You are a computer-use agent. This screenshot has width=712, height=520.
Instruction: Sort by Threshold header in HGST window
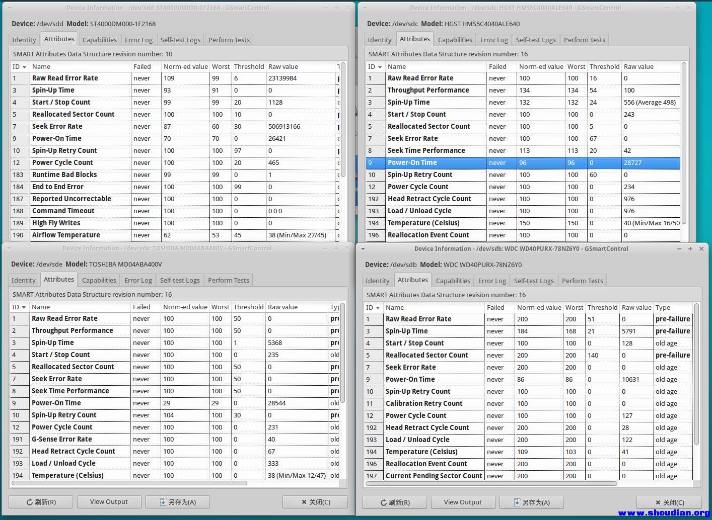pyautogui.click(x=604, y=66)
